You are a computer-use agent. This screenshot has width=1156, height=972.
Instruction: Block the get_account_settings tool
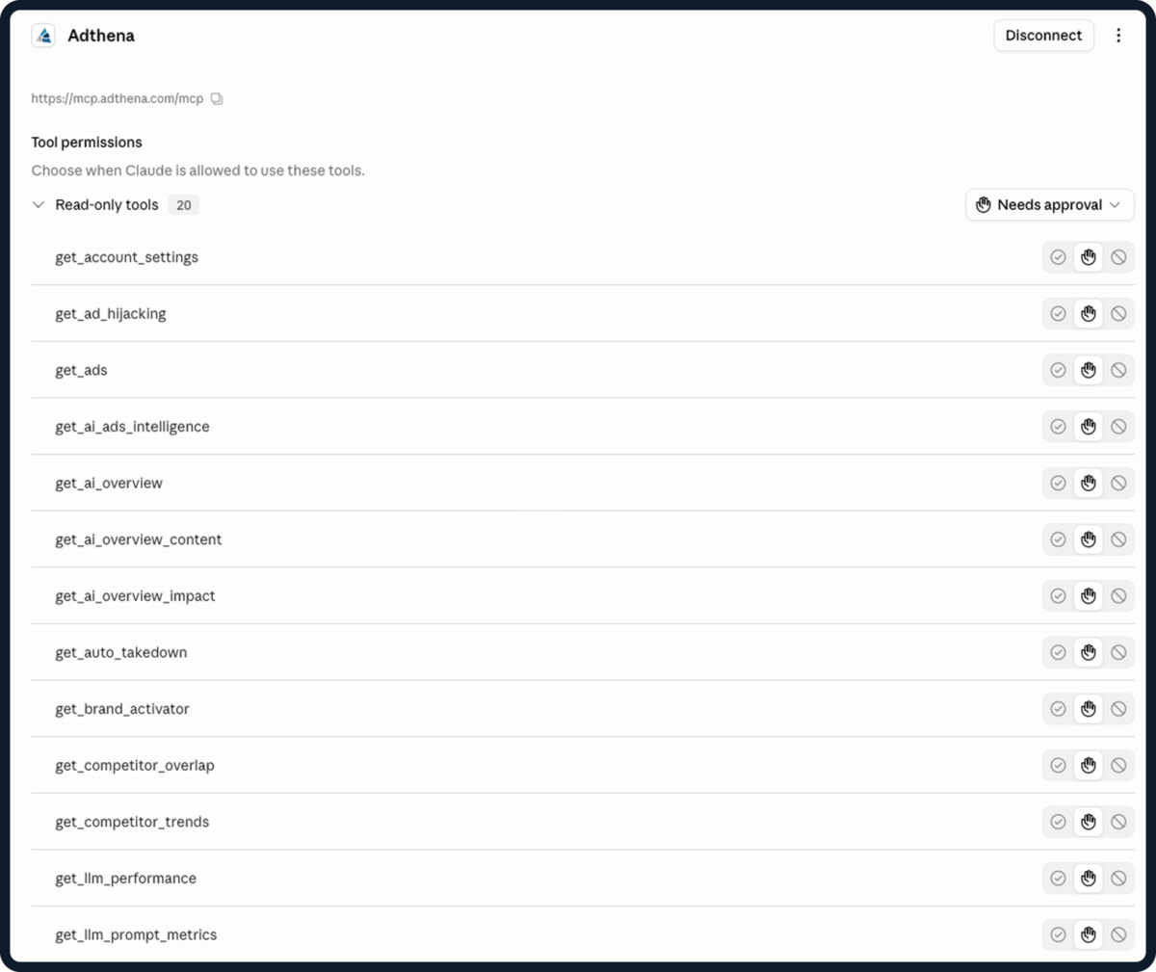pyautogui.click(x=1118, y=257)
